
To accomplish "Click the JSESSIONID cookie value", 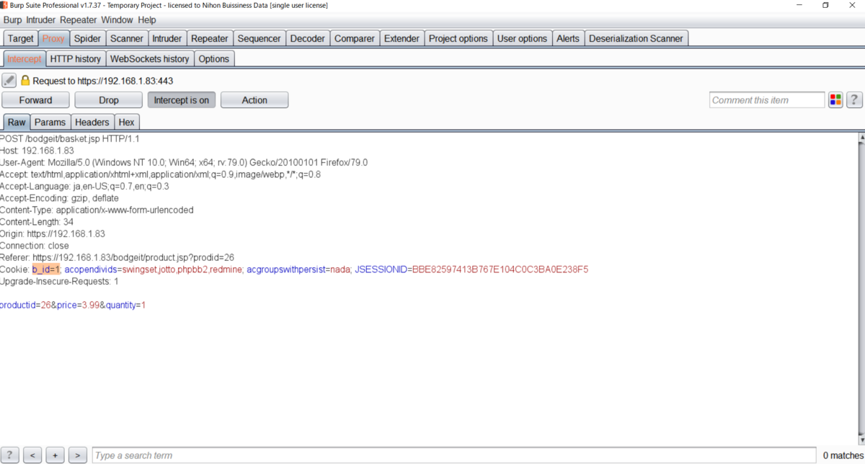I will tap(500, 269).
